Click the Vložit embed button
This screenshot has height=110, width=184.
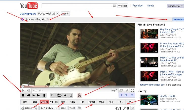[x=72, y=108]
